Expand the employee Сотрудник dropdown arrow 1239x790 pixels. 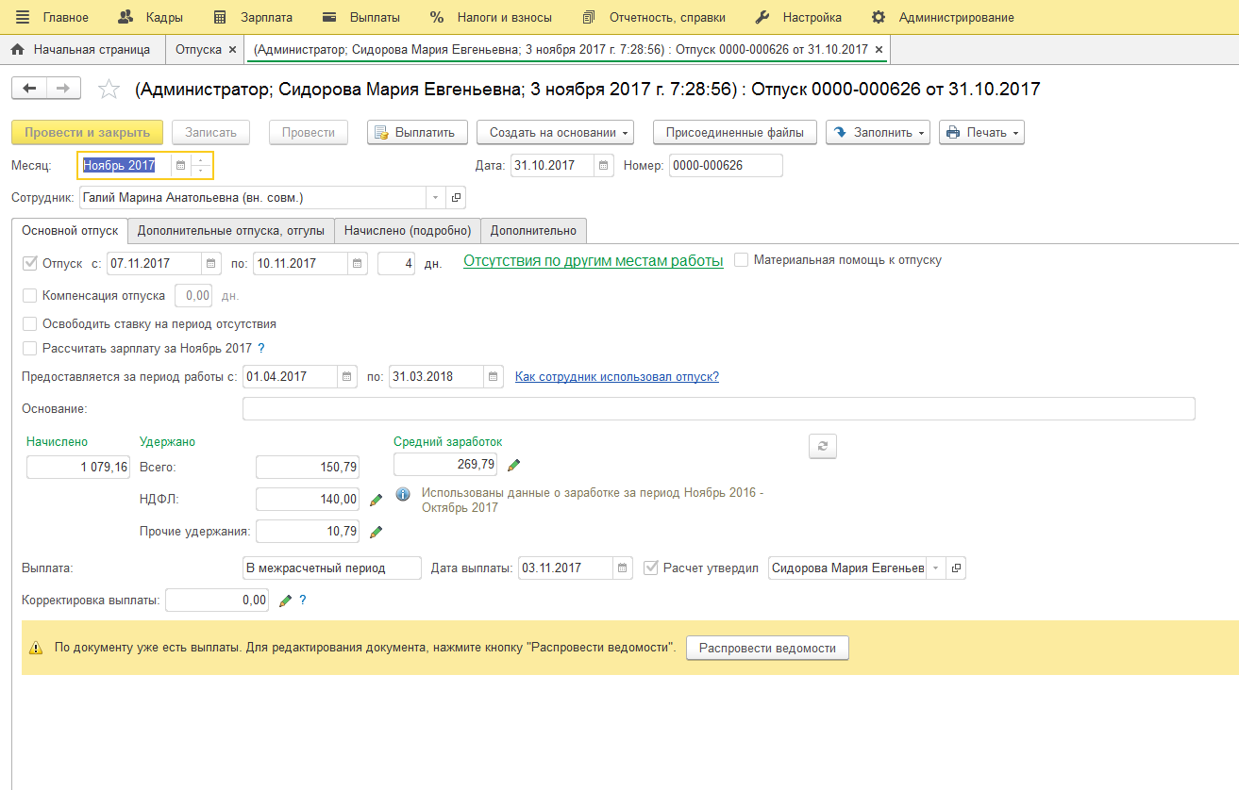point(435,198)
